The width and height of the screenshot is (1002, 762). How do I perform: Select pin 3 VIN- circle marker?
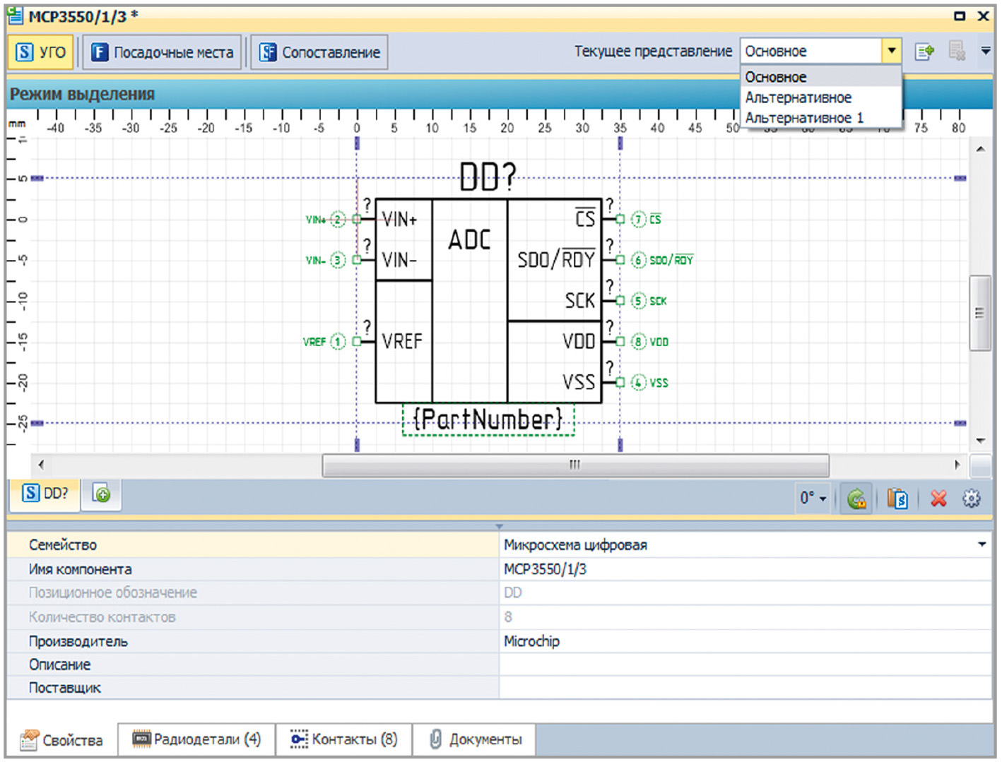[x=338, y=260]
